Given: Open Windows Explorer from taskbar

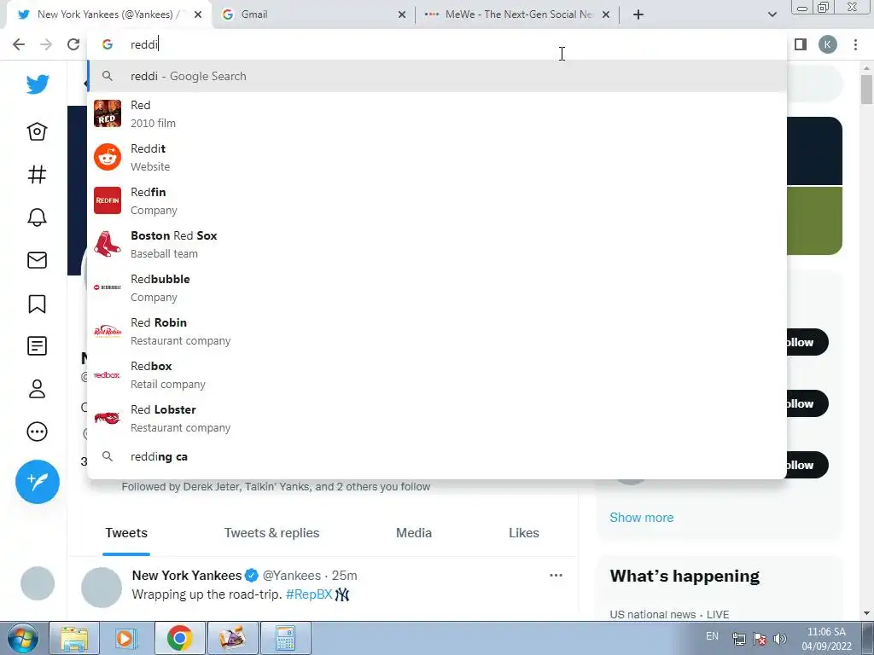Looking at the screenshot, I should (x=74, y=638).
